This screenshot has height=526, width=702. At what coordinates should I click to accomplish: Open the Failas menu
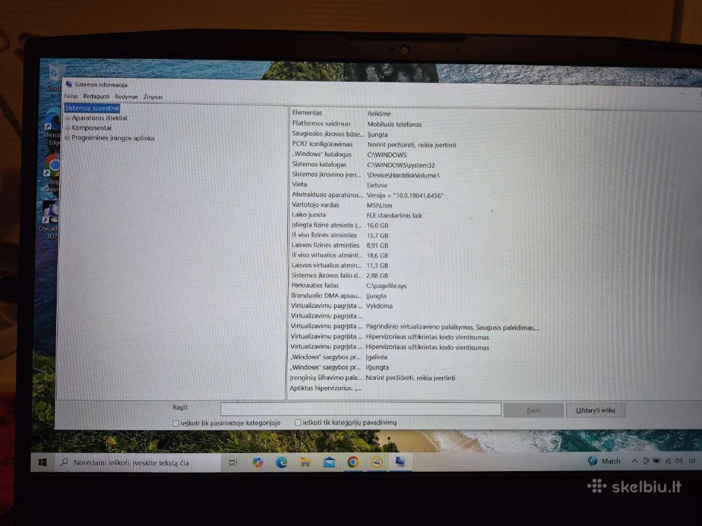click(x=71, y=96)
